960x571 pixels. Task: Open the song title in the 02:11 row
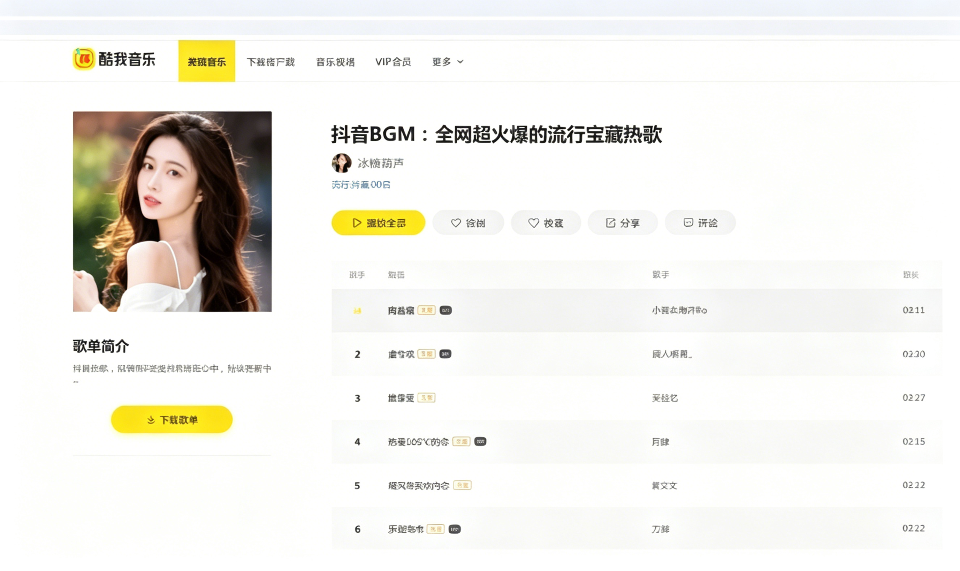pyautogui.click(x=401, y=310)
